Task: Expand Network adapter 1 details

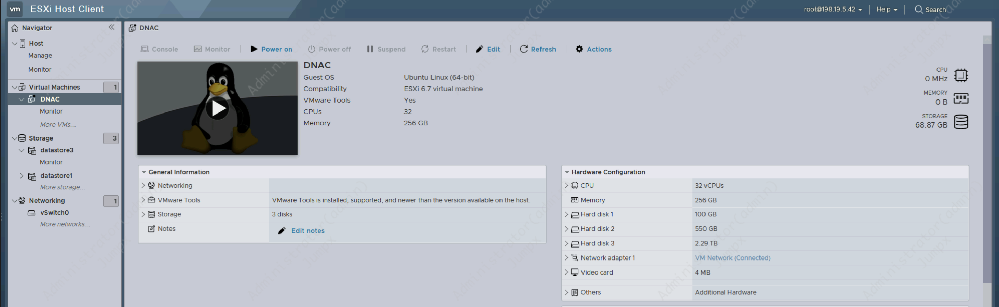Action: pos(566,258)
